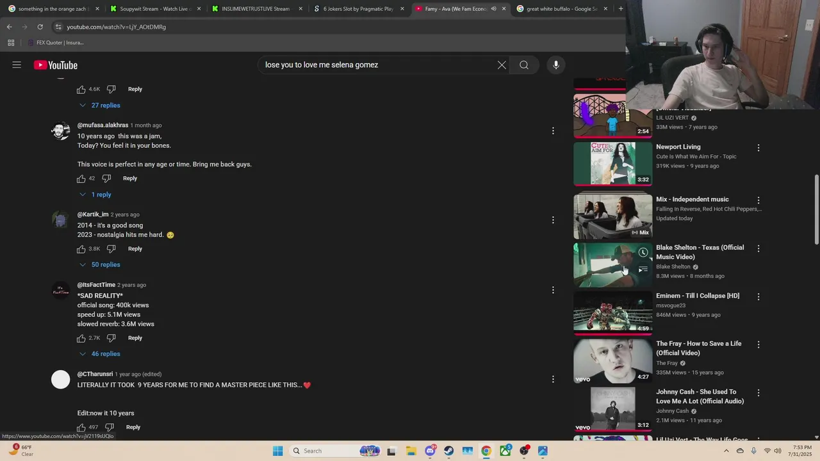This screenshot has width=820, height=461.
Task: Like the @CTharunsri comment
Action: coord(81,427)
